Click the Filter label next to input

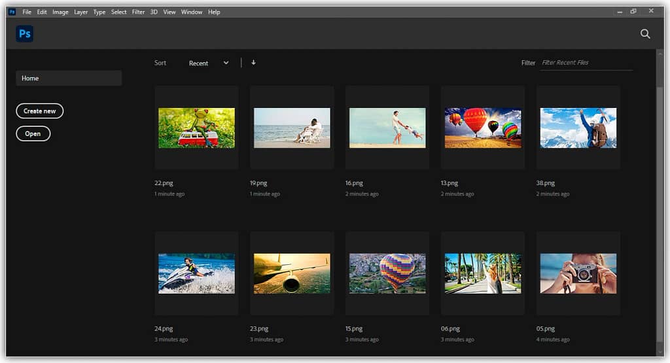coord(528,63)
